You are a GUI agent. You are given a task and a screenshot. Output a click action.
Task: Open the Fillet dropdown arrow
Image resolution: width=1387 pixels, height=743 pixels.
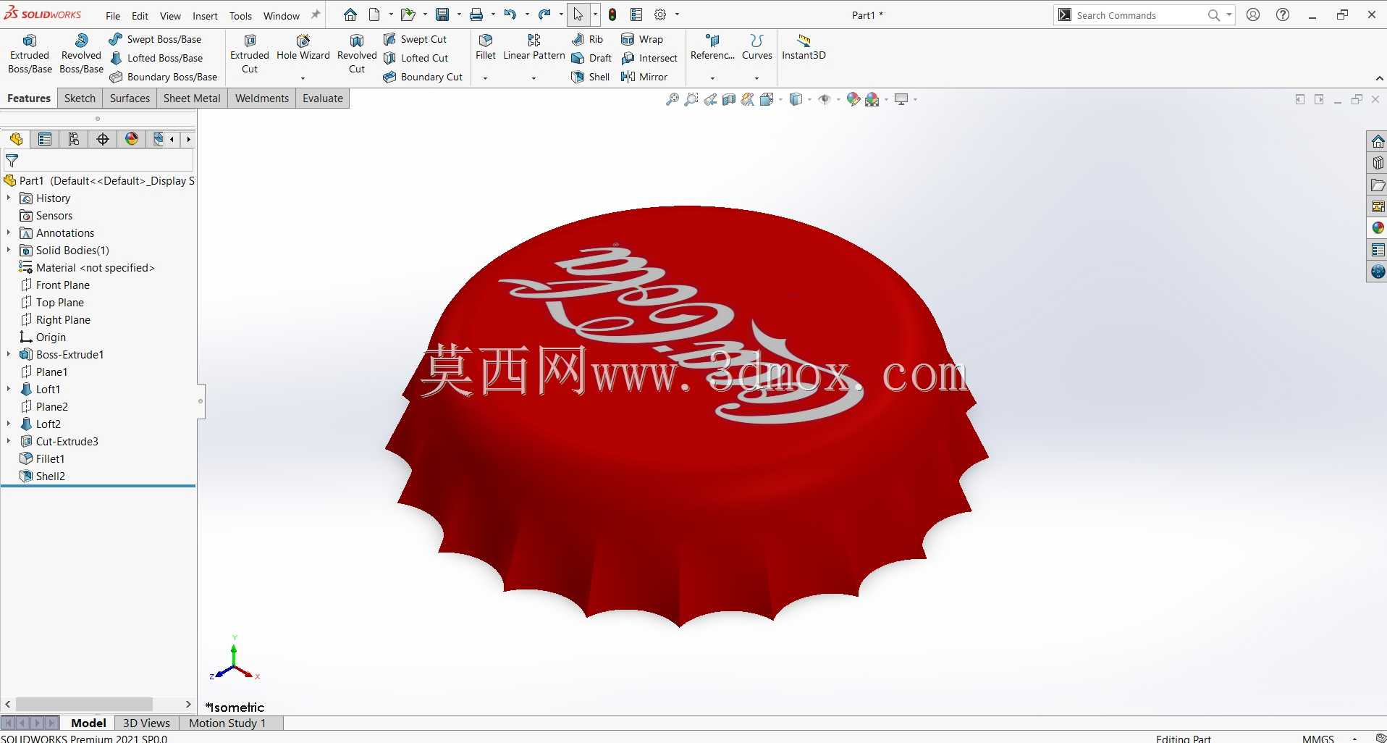coord(485,78)
